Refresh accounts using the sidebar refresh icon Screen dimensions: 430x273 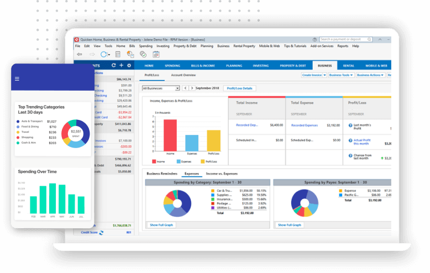pos(113,65)
